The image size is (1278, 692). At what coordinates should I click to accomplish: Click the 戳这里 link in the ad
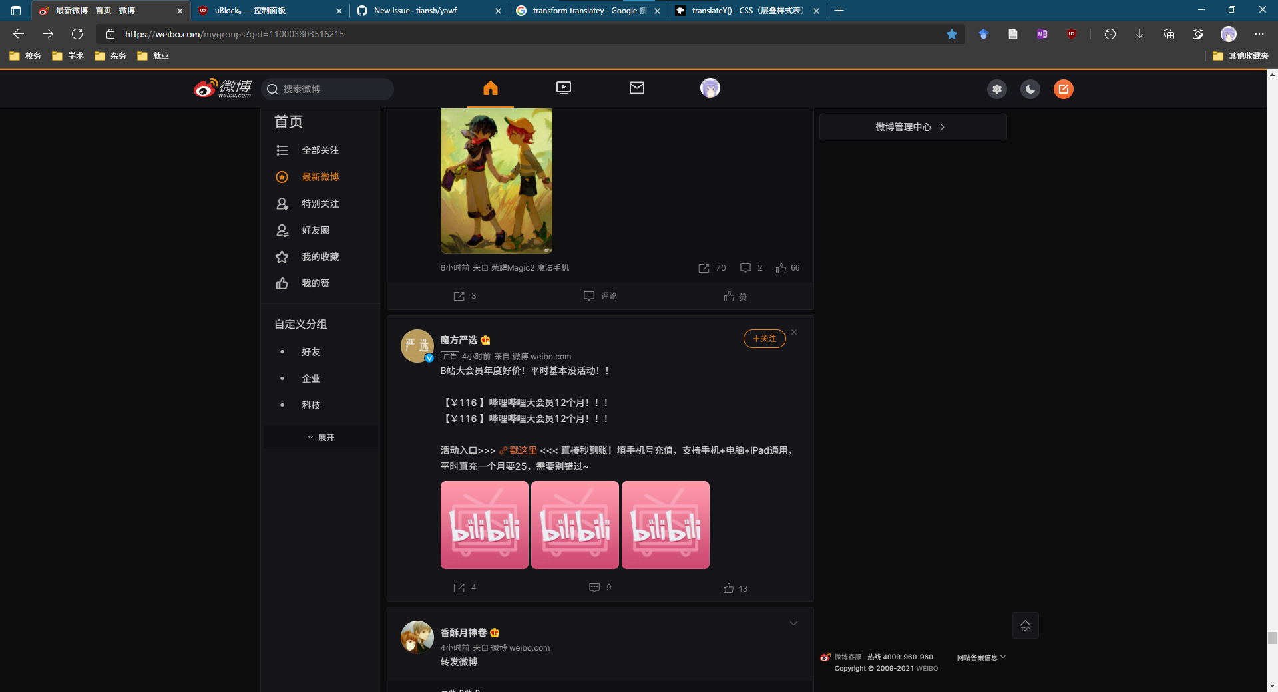coord(519,450)
